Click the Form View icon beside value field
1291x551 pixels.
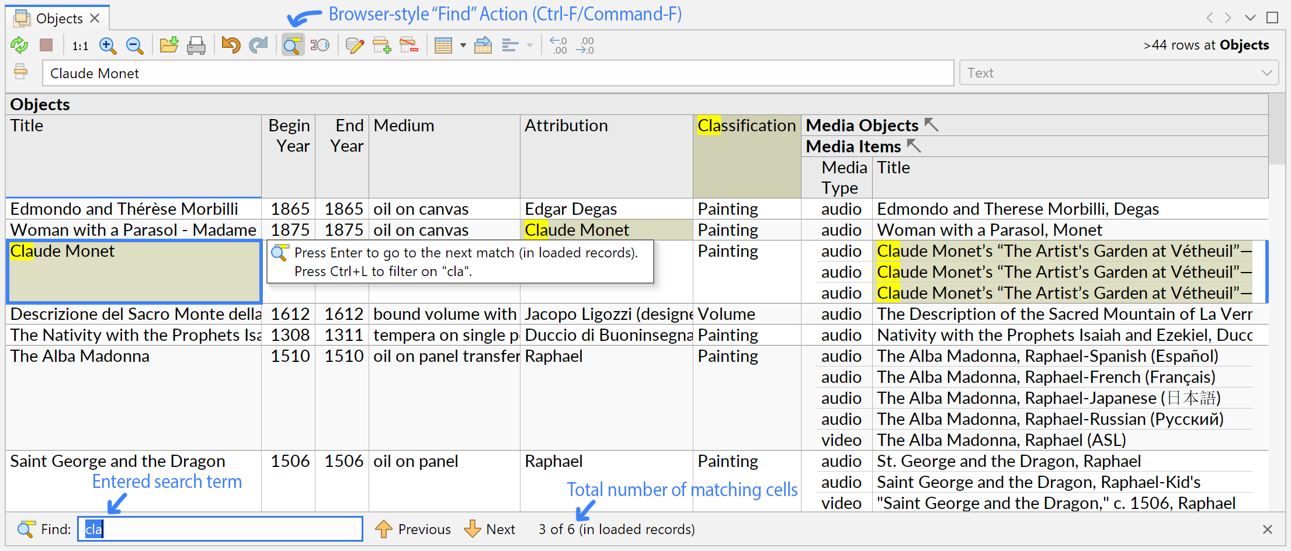[20, 72]
